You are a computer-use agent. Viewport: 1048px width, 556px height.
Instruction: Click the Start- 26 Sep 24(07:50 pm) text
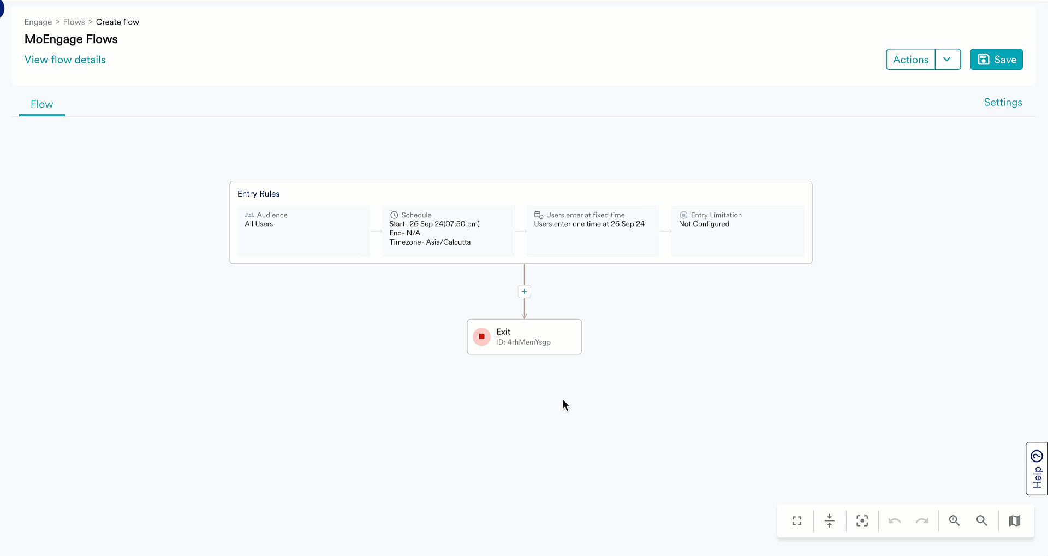pos(434,224)
